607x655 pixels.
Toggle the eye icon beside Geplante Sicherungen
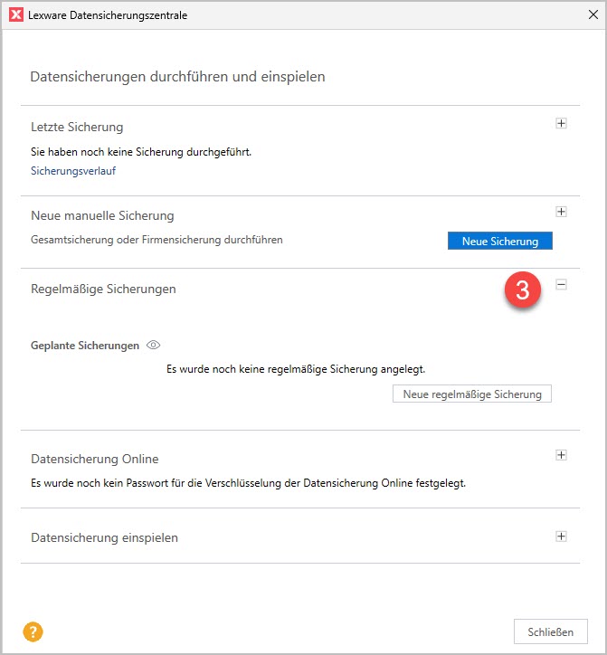tap(154, 346)
